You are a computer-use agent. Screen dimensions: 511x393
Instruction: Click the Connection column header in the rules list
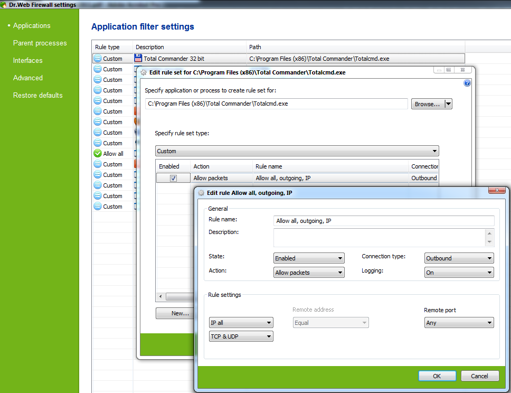[x=424, y=166]
